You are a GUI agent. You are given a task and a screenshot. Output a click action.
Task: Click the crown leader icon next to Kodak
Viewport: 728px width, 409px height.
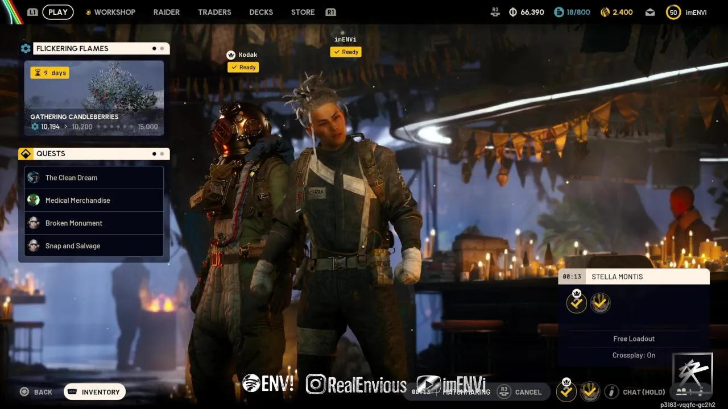231,55
